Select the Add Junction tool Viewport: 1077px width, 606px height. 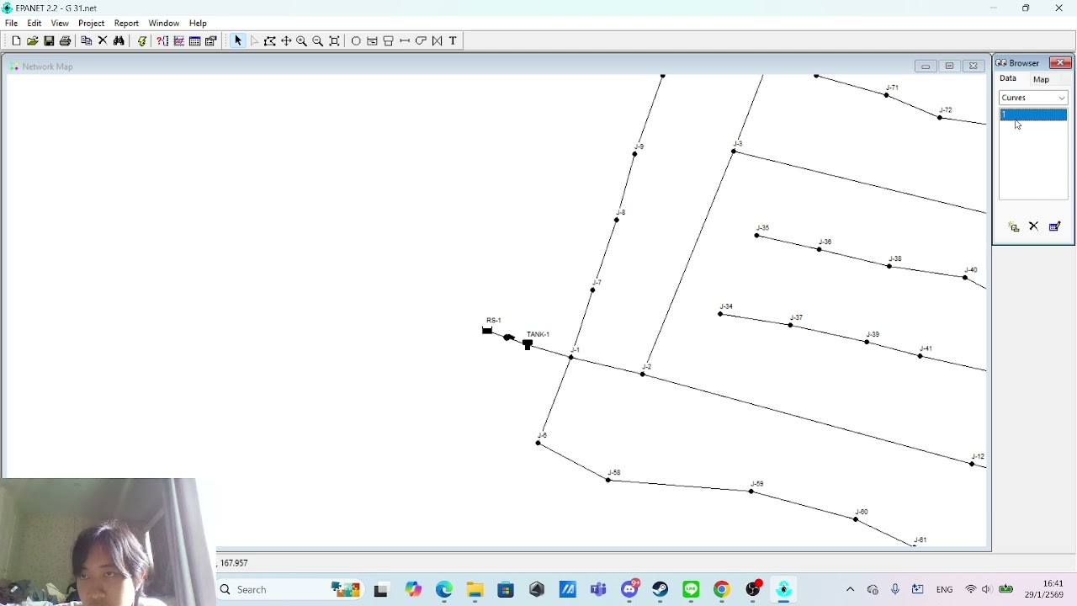pos(356,41)
